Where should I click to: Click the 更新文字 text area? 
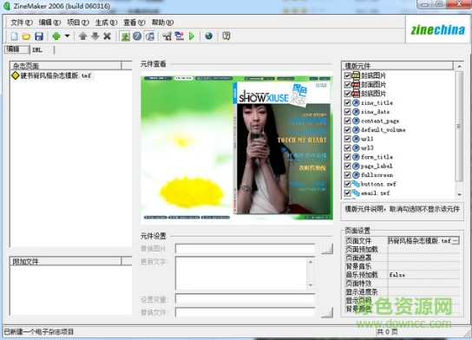coord(241,273)
